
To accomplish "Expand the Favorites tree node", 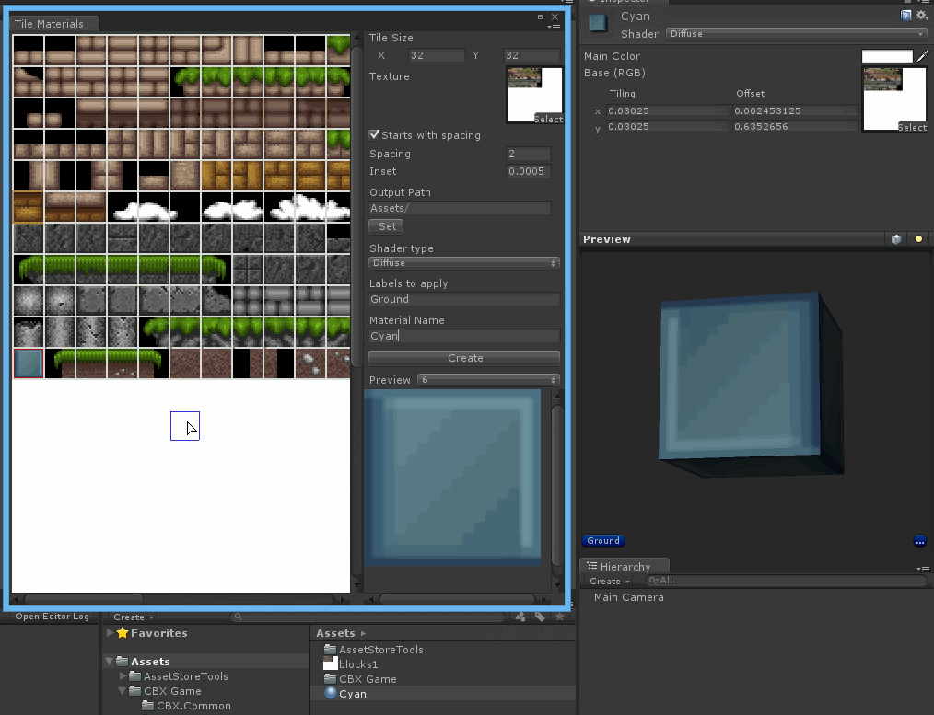I will 110,633.
